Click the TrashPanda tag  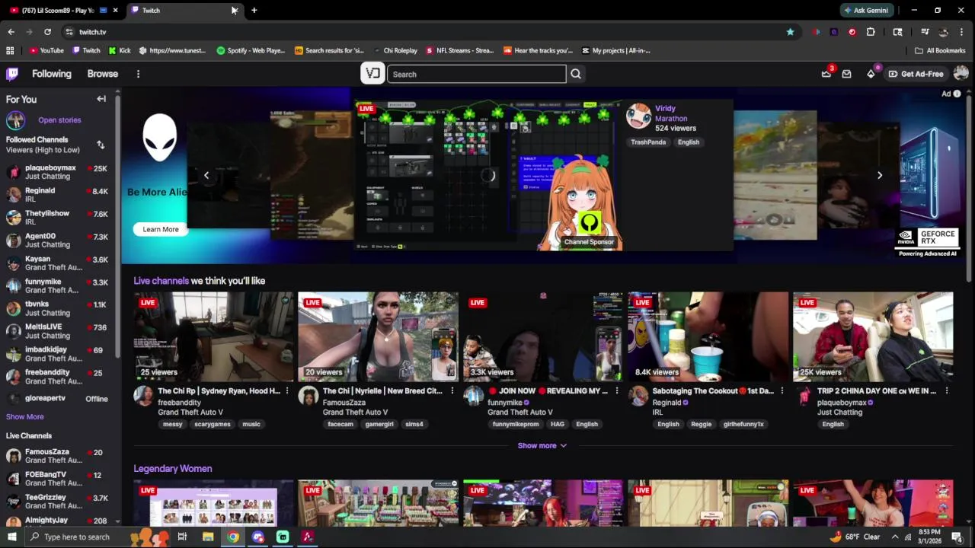648,142
